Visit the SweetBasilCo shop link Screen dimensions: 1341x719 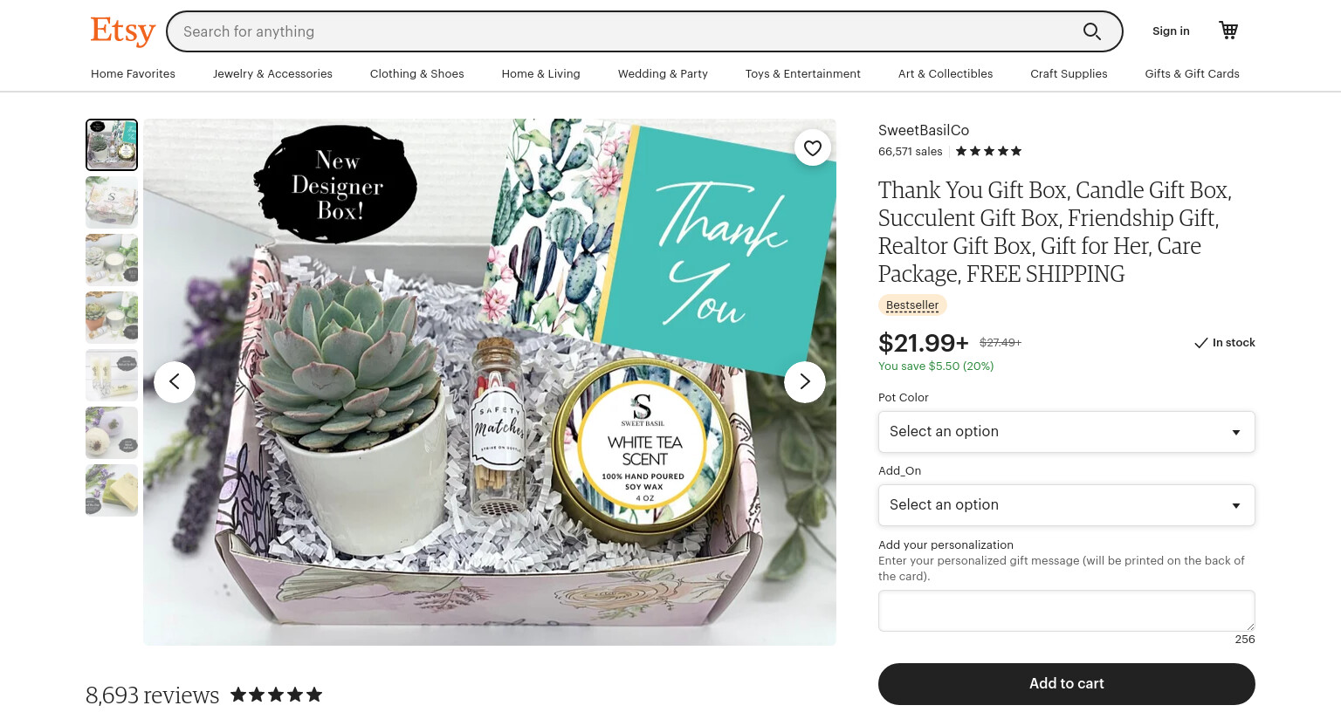point(924,130)
